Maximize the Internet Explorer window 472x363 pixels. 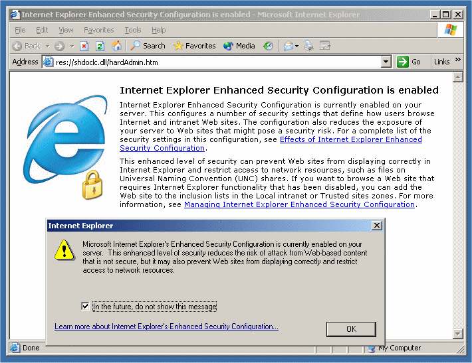[446, 15]
